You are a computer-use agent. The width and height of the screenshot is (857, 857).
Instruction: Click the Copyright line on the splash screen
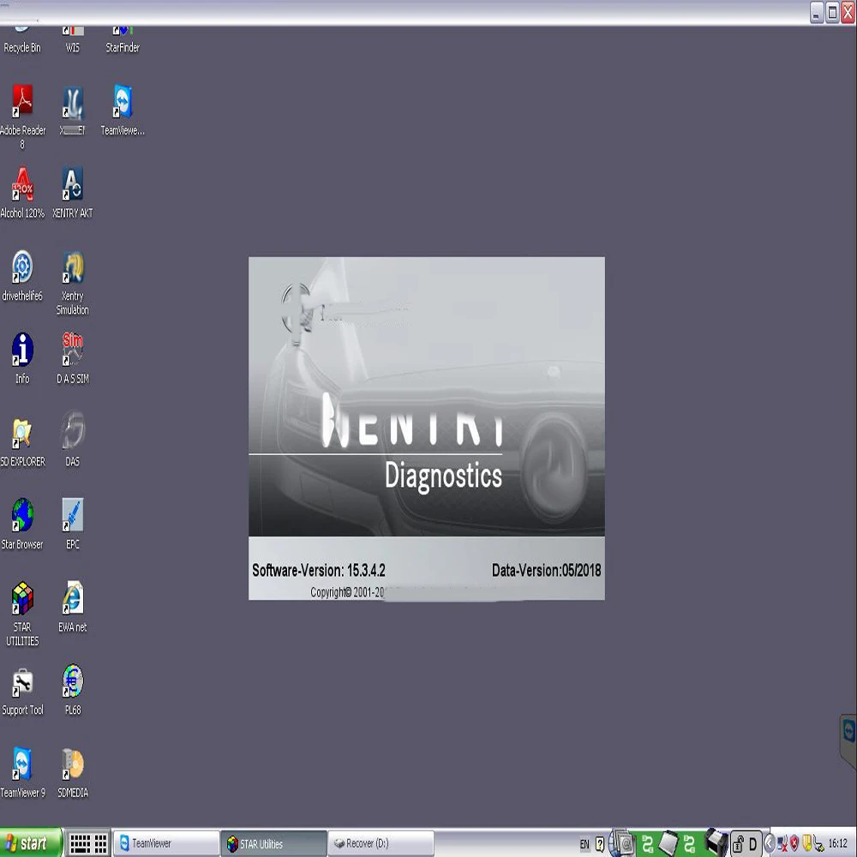(348, 592)
